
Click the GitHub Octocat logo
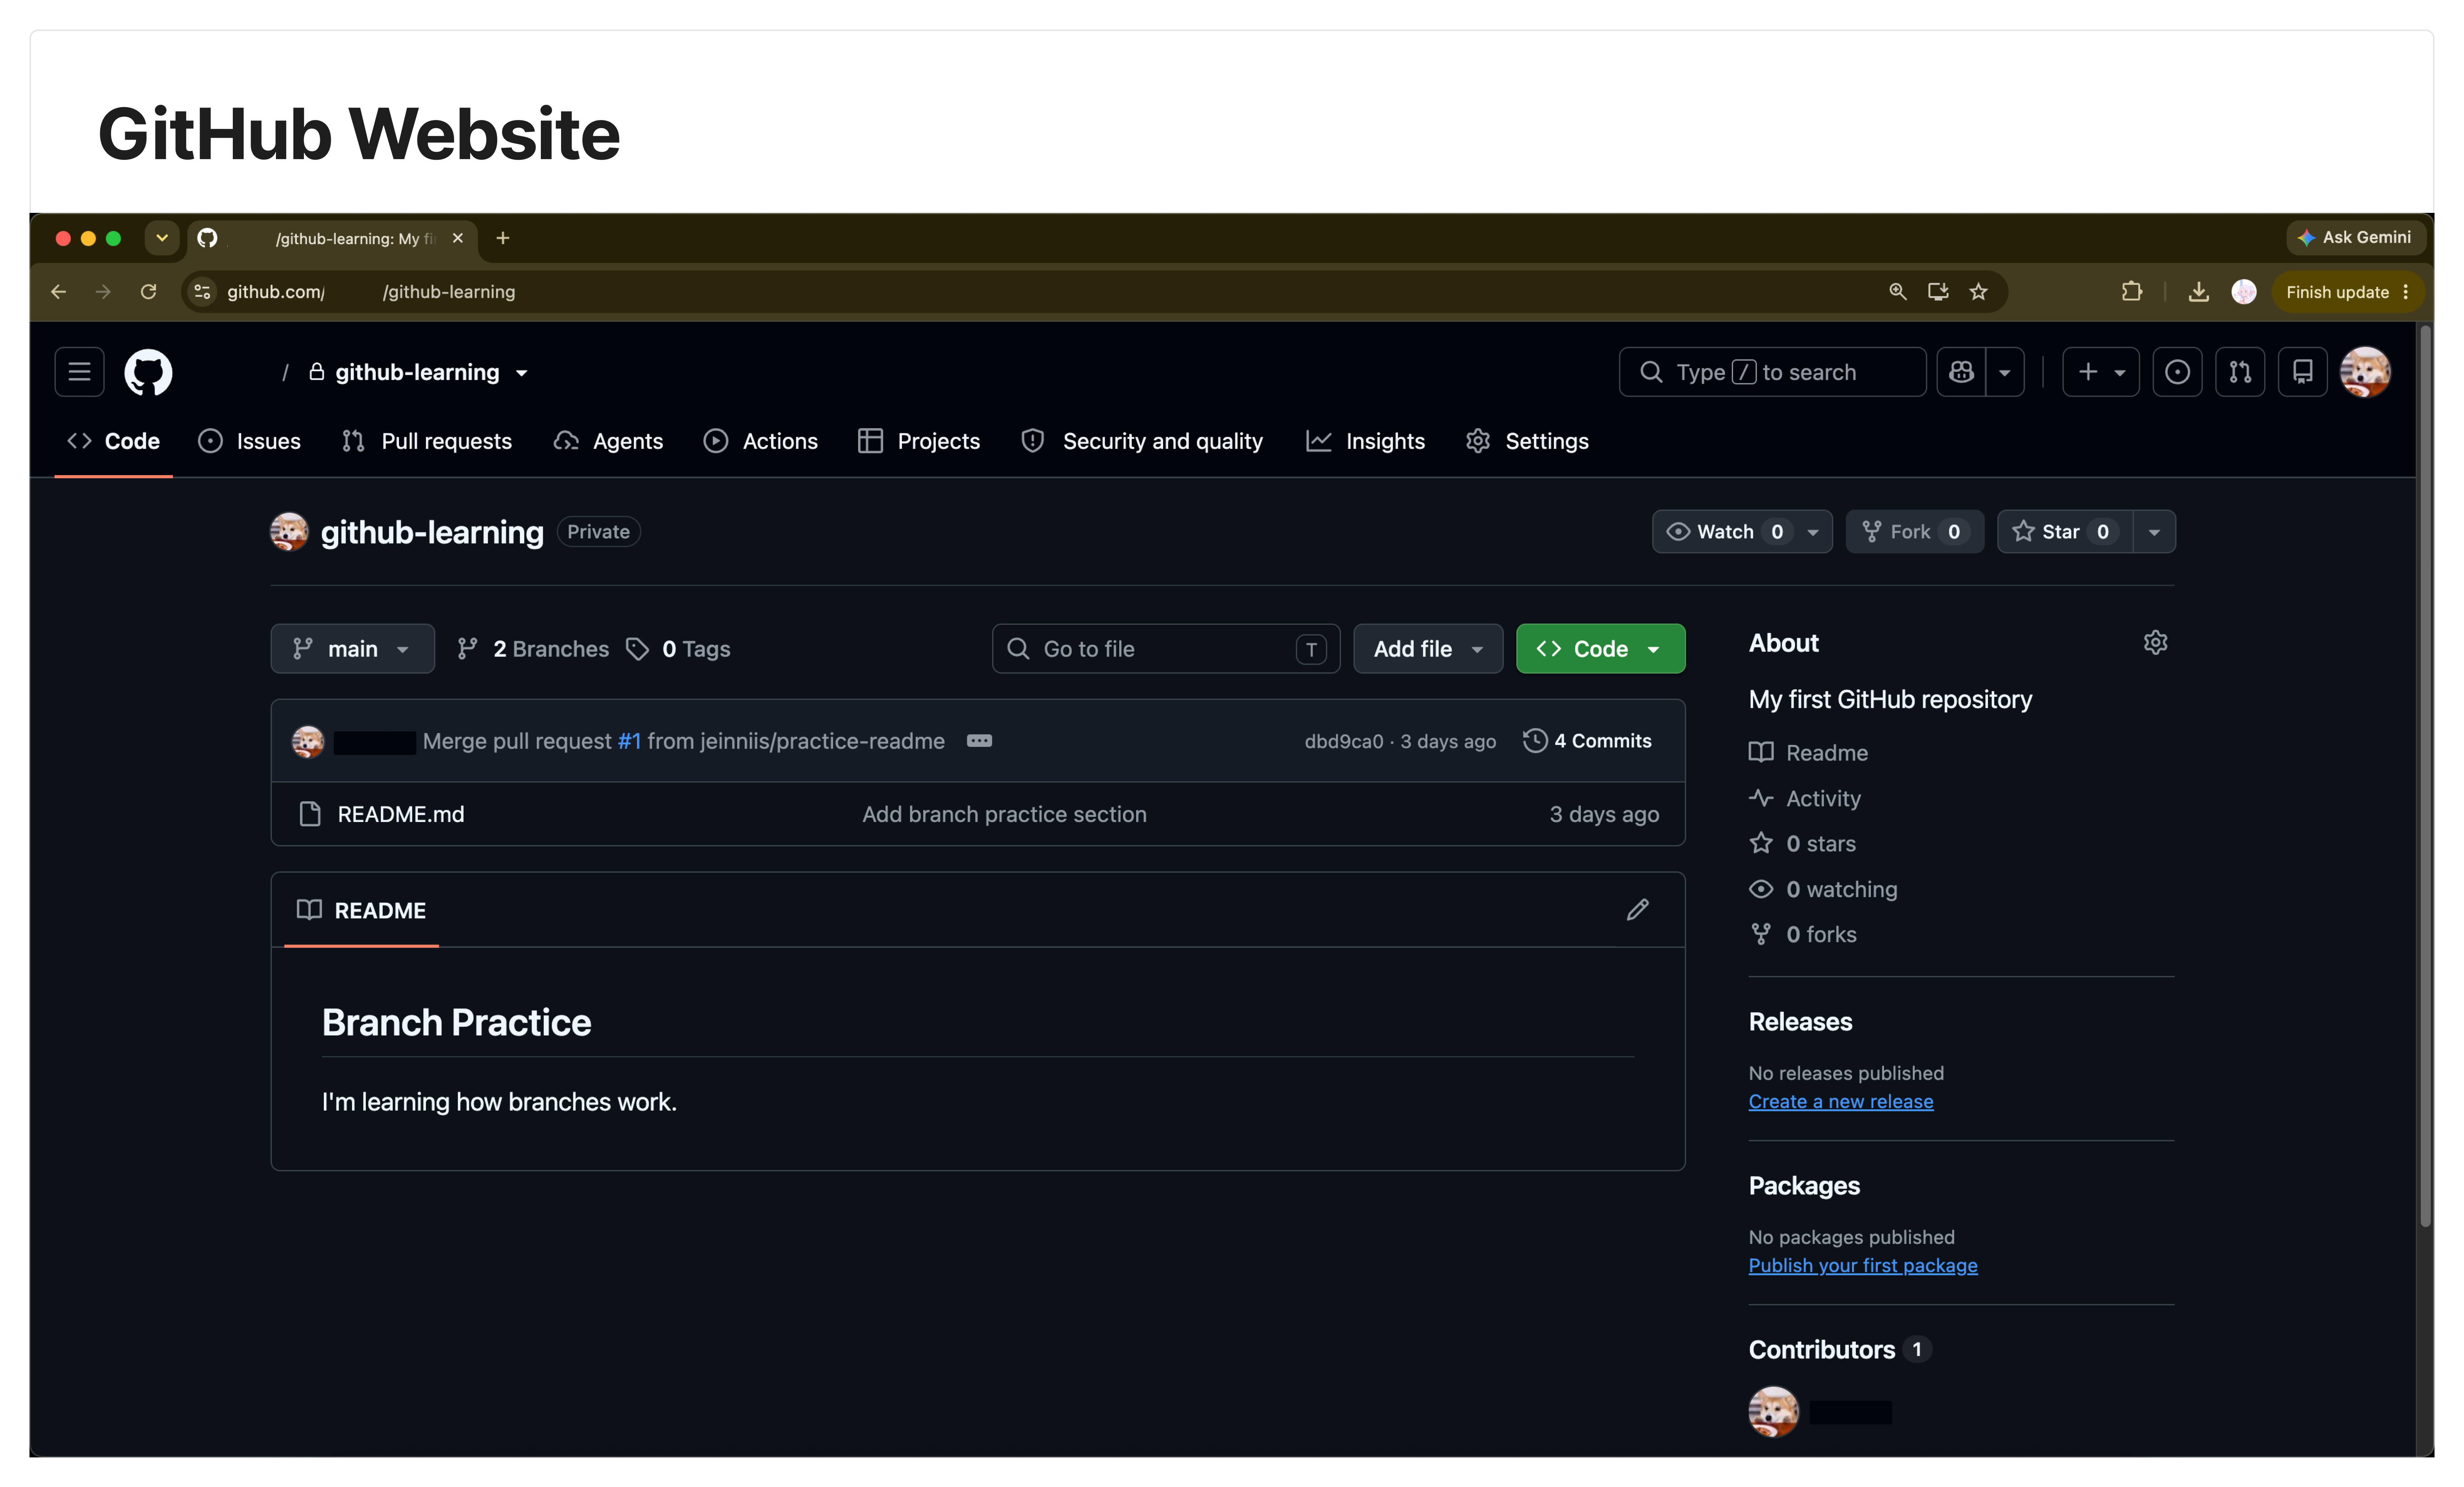click(148, 372)
